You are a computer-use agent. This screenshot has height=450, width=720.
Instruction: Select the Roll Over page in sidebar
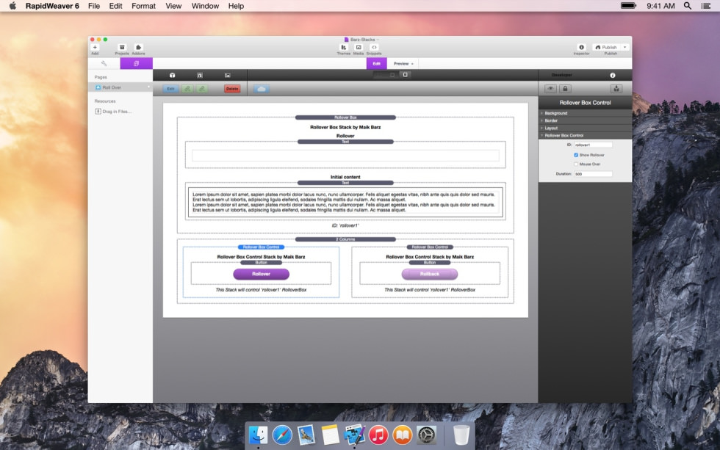click(120, 87)
